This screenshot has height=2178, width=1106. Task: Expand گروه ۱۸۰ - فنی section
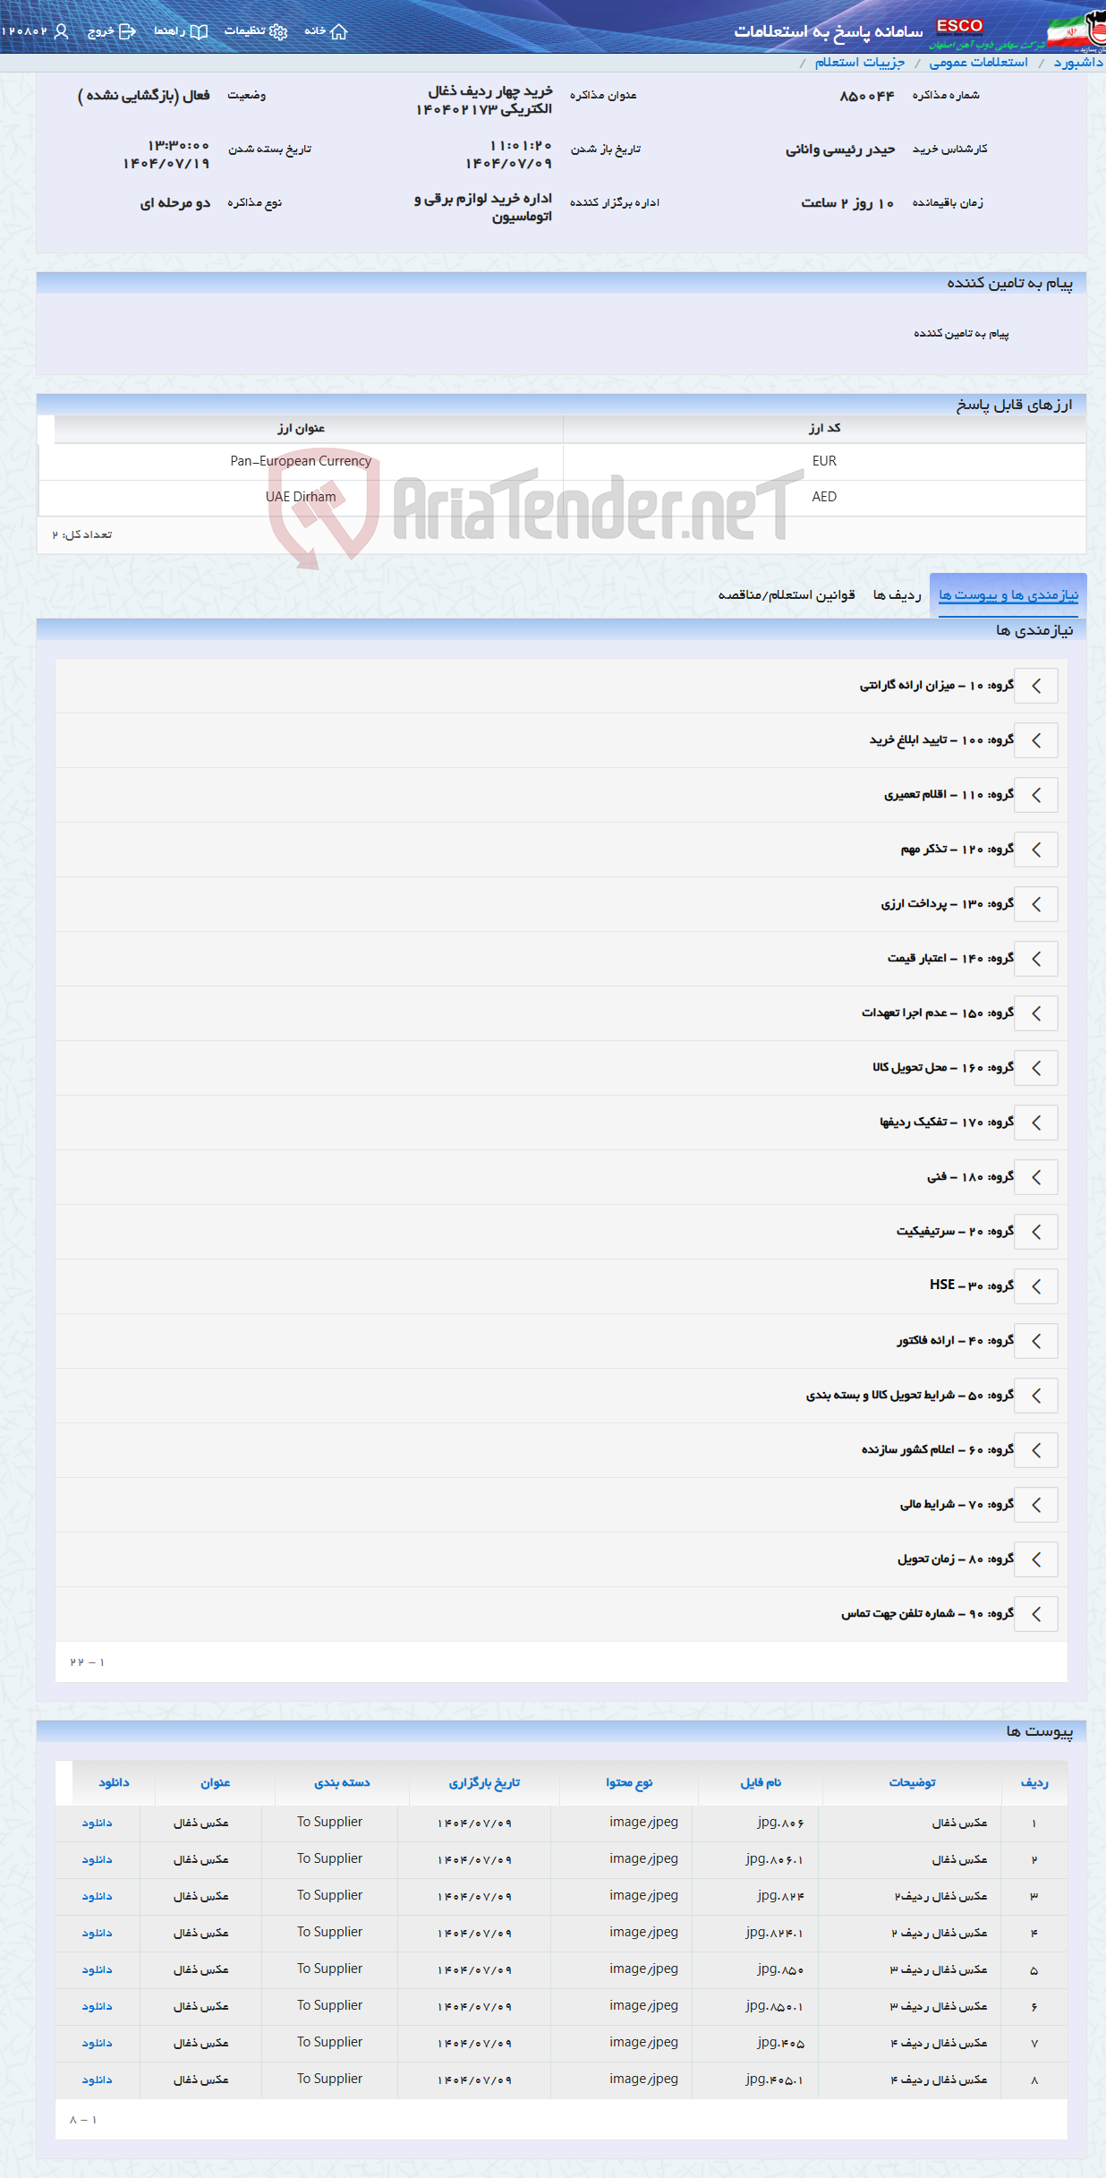point(1036,1177)
